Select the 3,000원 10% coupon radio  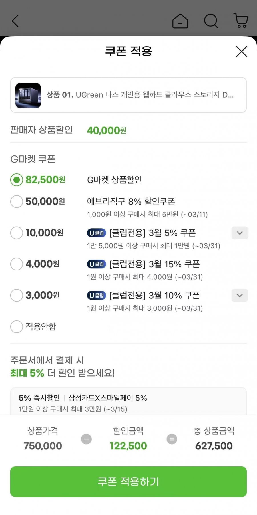click(17, 295)
